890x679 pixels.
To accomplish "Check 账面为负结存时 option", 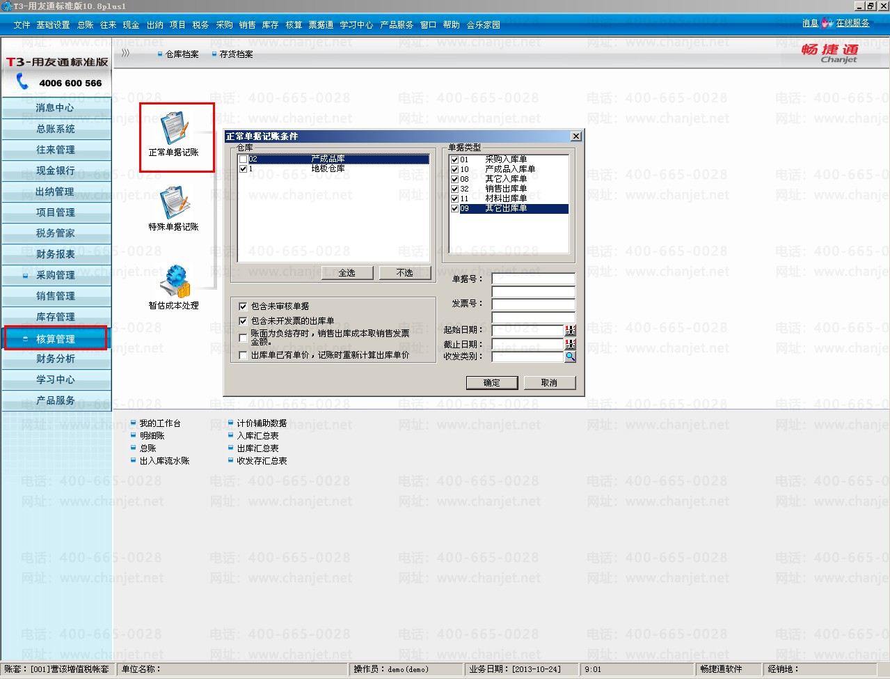I will (x=243, y=338).
